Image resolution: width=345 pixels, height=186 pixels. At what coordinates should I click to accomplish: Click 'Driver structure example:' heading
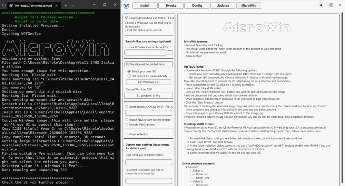pos(198,163)
